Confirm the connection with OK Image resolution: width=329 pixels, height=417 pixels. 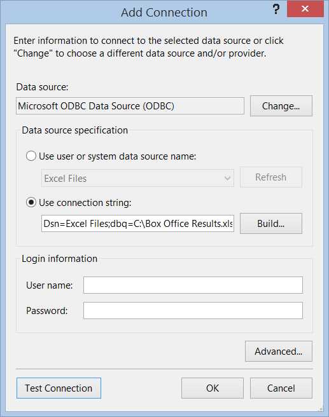point(213,388)
